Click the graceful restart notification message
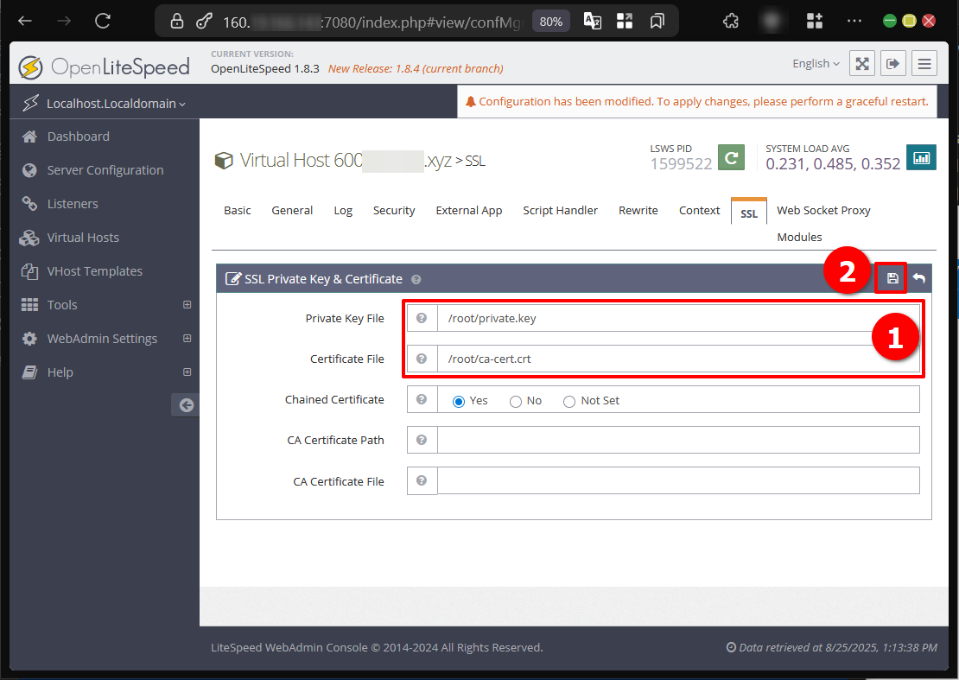 click(697, 101)
